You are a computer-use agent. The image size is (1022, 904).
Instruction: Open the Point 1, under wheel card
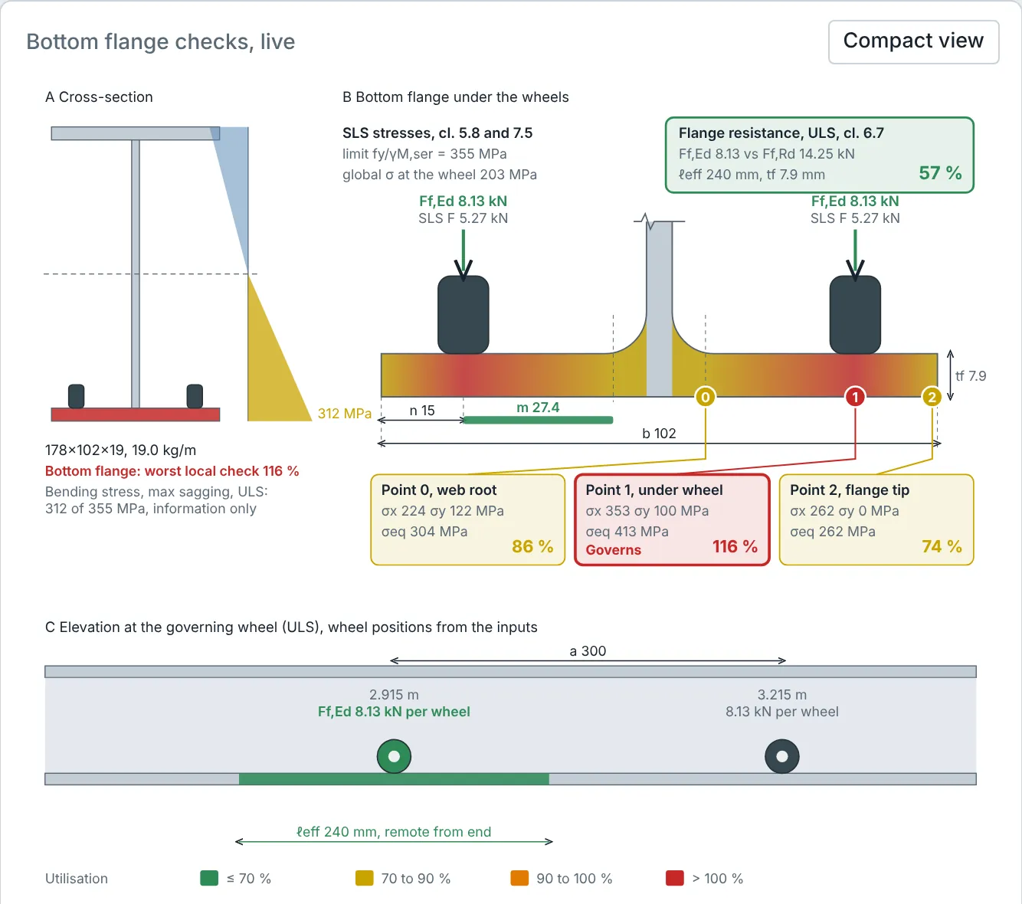tap(672, 520)
